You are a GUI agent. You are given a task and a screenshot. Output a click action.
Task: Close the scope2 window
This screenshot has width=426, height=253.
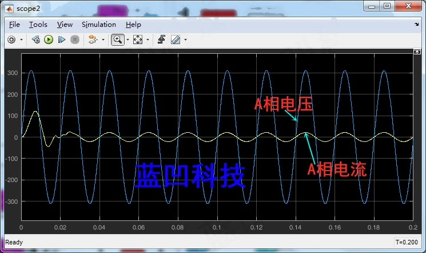[408, 6]
